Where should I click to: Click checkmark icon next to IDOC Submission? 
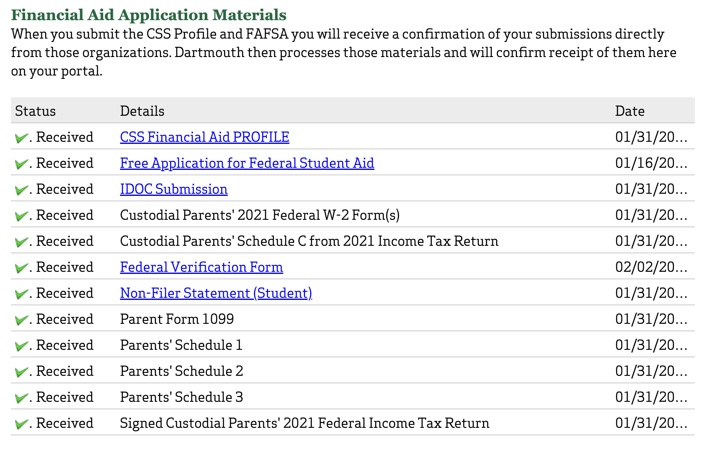coord(21,190)
